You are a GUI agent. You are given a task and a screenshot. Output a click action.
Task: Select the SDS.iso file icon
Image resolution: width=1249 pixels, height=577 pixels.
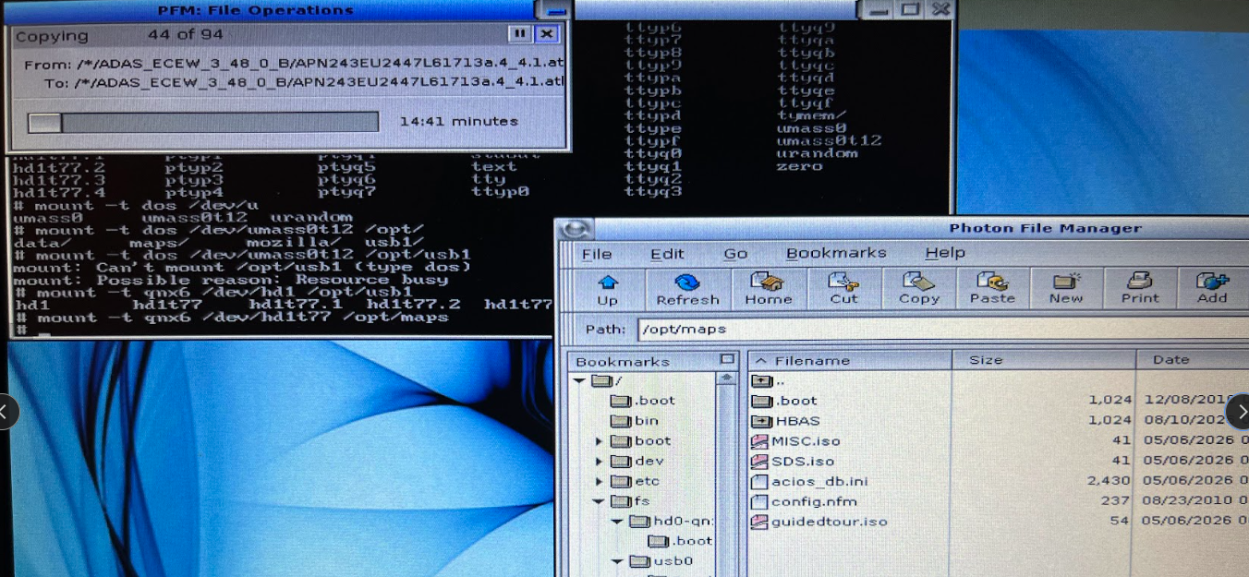(759, 461)
